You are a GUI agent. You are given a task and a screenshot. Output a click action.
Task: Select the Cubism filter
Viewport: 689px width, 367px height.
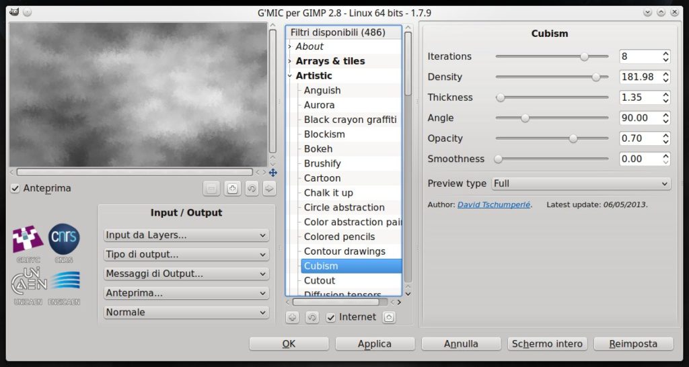point(351,266)
